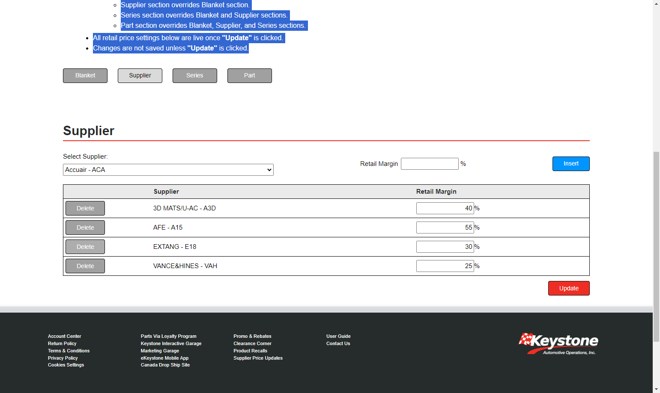
Task: Edit the 40% margin for 3D MATS
Action: [x=445, y=208]
